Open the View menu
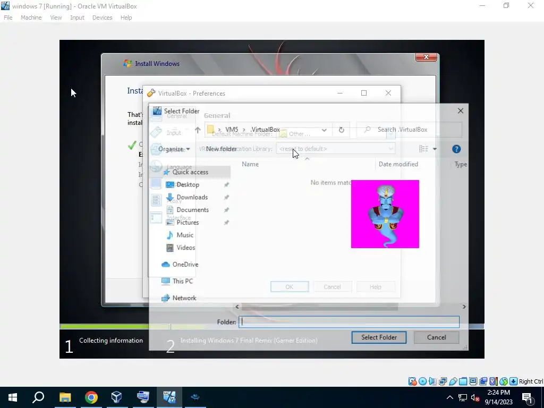 click(56, 18)
